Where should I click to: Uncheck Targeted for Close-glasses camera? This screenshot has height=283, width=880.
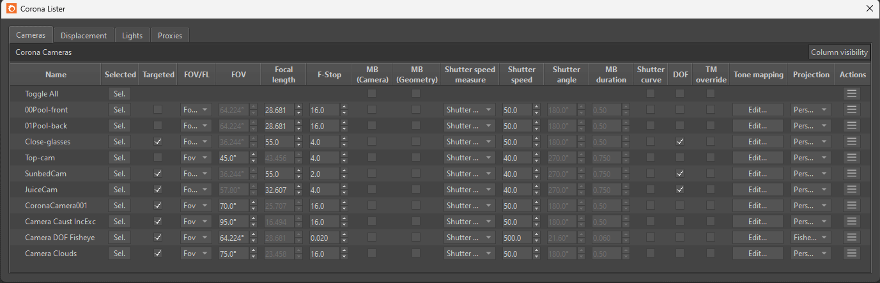(x=158, y=141)
